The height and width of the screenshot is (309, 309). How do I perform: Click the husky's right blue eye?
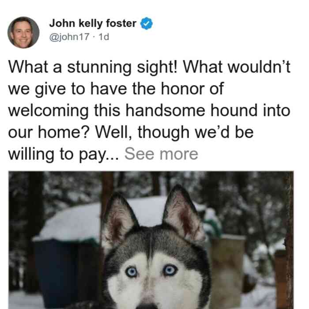170,270
